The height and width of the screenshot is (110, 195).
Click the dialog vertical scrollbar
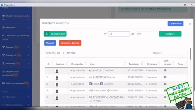click(x=191, y=54)
